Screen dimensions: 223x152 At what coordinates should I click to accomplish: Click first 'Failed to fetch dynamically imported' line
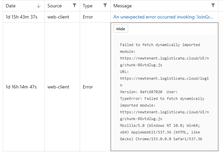(160, 45)
